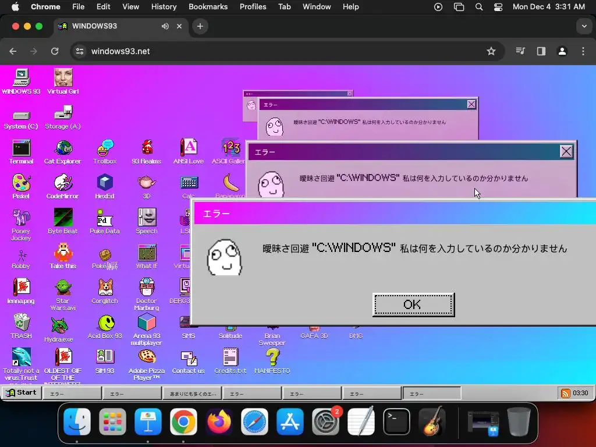View site information for windows93.net

[x=79, y=51]
